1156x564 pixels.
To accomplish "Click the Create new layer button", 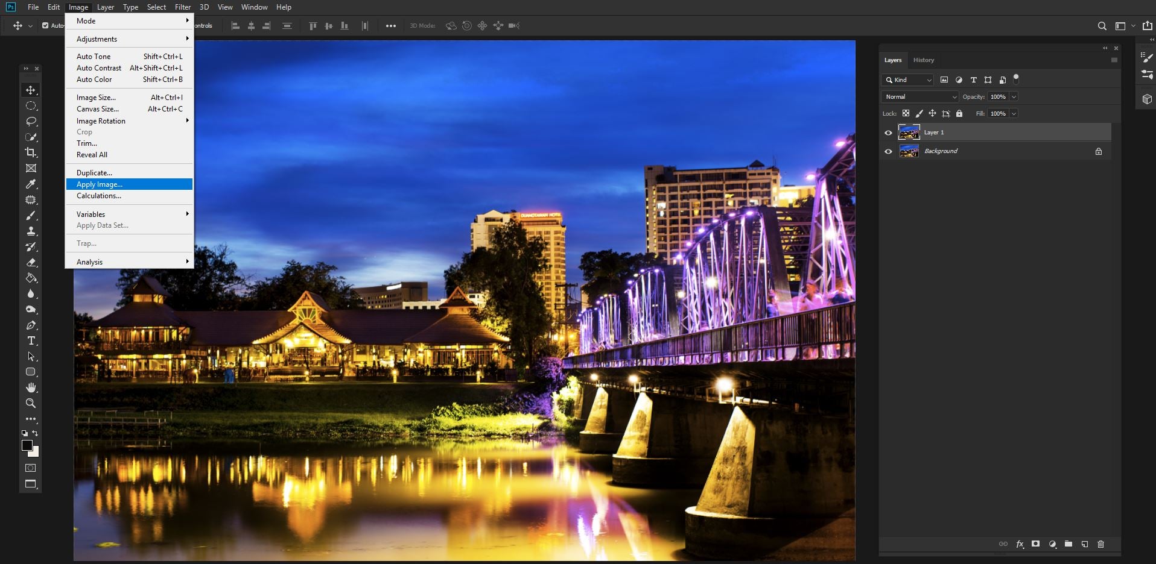I will (1085, 544).
